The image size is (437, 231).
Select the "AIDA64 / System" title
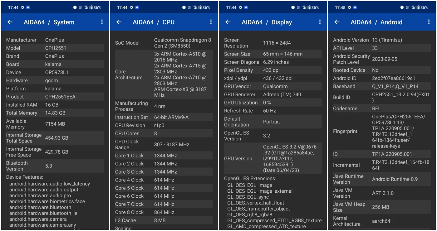[49, 22]
